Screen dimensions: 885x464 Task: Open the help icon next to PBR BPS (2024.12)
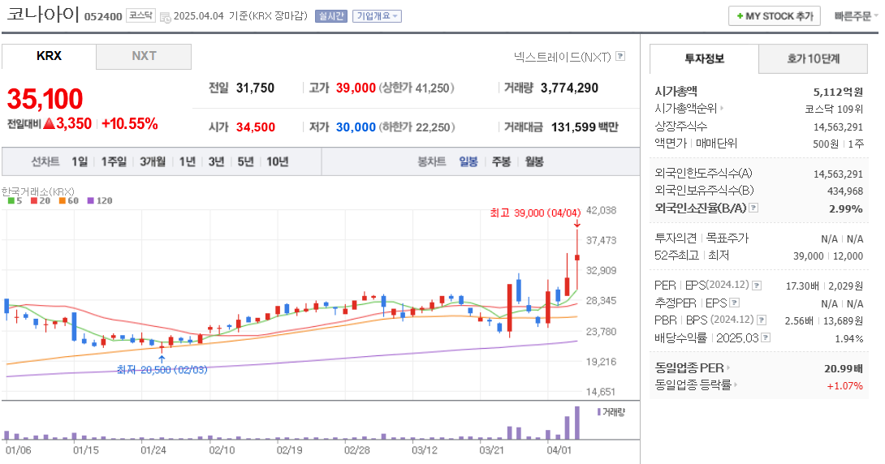coord(762,320)
